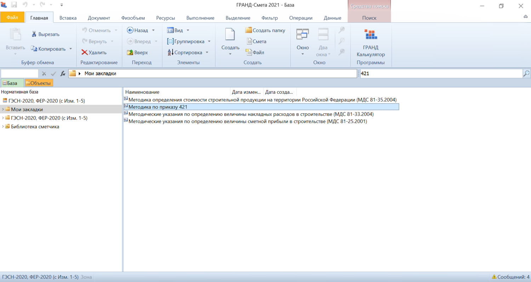Click the undo arrow in the title bar
Screen dimensions: 531x282
(x=25, y=5)
